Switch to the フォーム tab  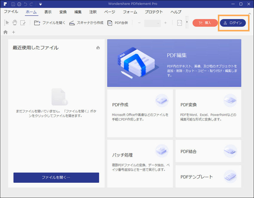(x=130, y=12)
